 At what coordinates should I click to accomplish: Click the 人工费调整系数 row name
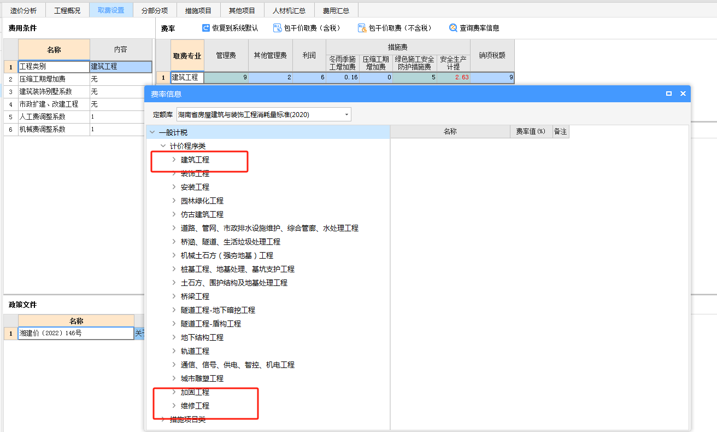54,117
